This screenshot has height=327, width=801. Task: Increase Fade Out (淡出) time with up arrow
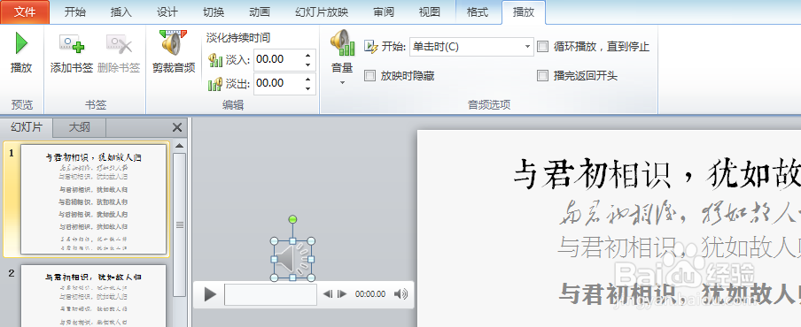(307, 79)
